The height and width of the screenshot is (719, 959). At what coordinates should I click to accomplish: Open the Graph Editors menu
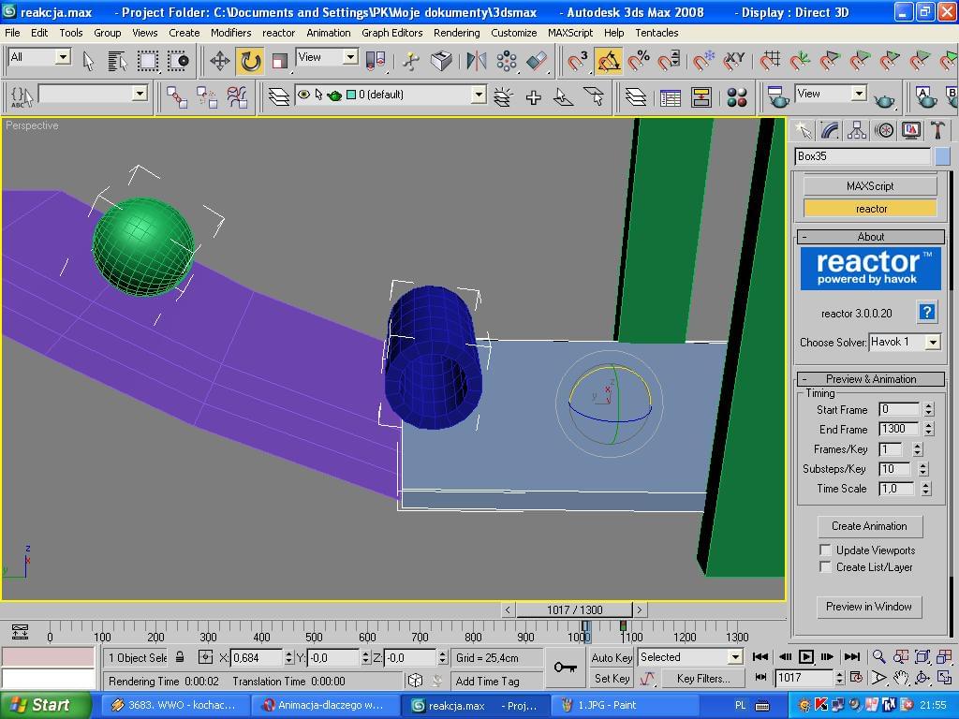pyautogui.click(x=392, y=33)
